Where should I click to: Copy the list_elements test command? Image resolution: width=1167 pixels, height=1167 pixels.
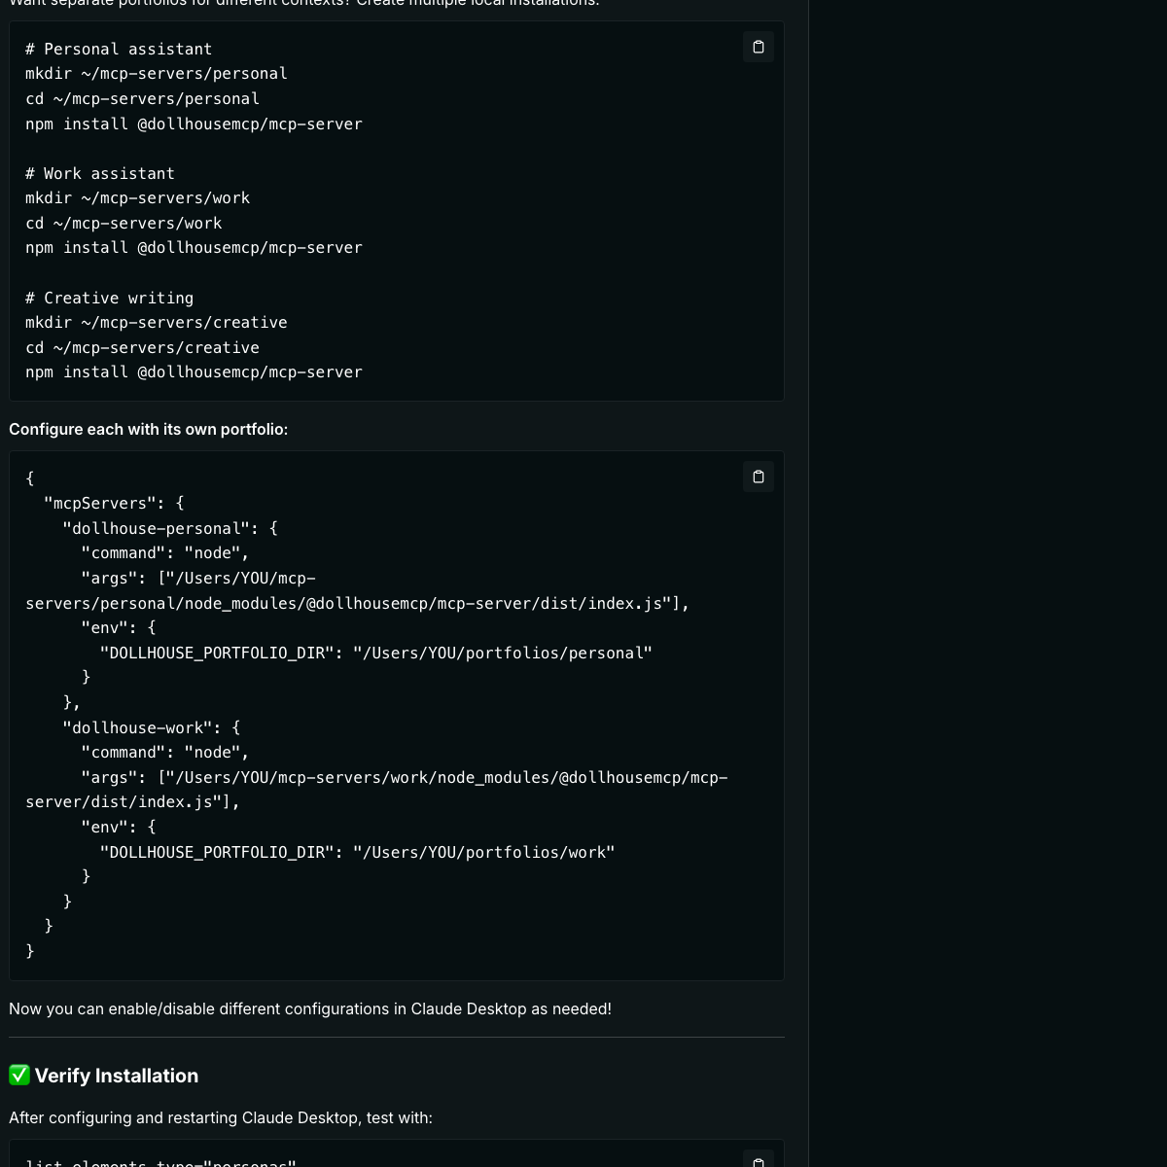point(759,1159)
